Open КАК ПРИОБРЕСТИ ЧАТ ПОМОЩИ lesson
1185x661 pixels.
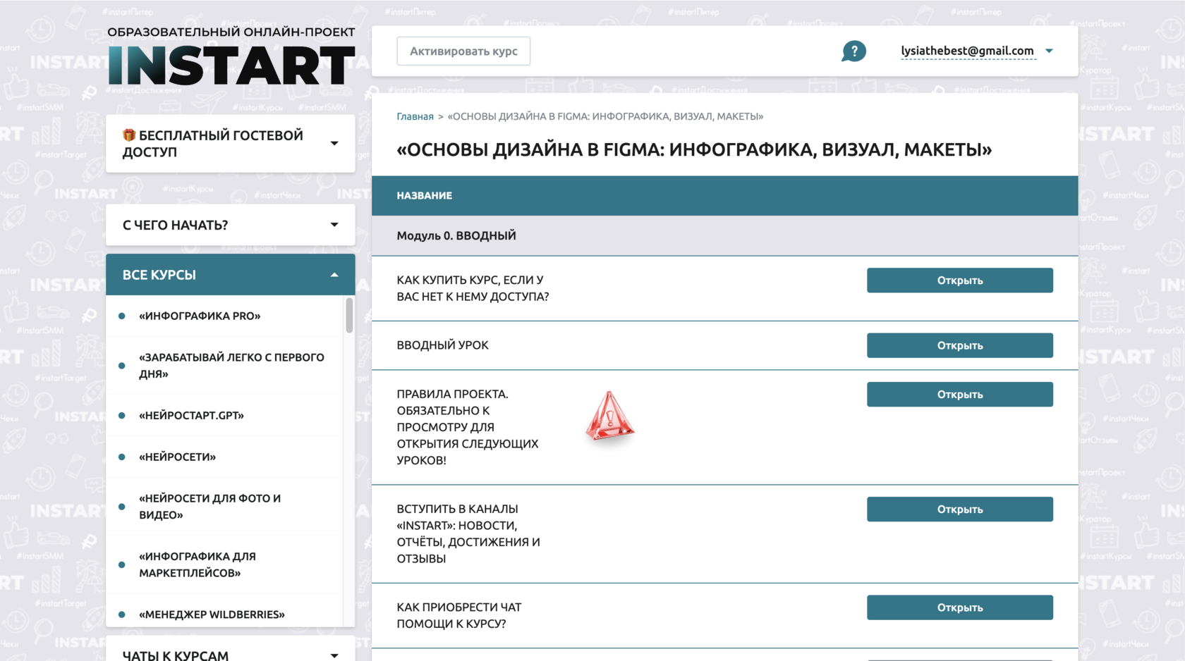point(959,607)
